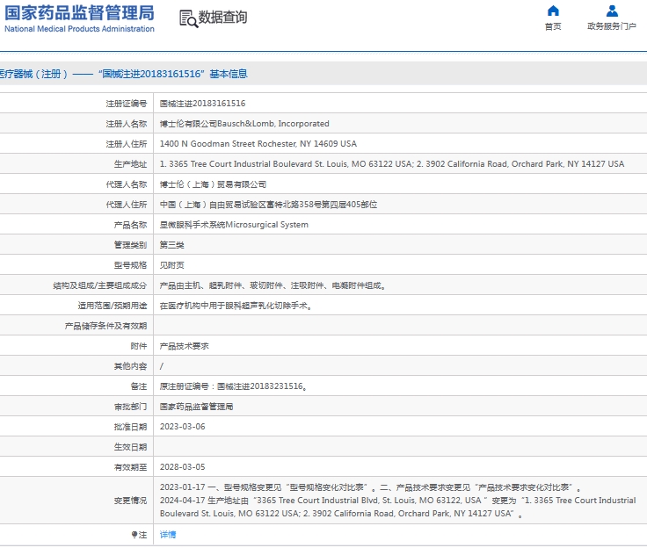The height and width of the screenshot is (548, 647).
Task: Select intended use 在医疗机构中用于眼科超声乳化切除手术
Action: point(236,306)
